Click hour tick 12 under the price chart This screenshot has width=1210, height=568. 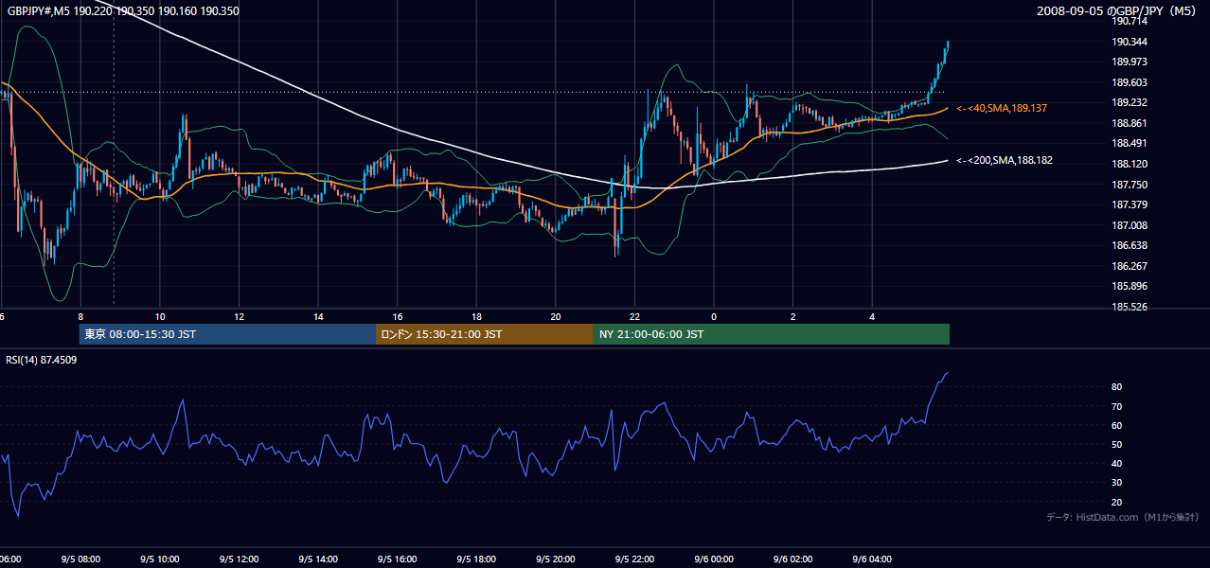240,316
